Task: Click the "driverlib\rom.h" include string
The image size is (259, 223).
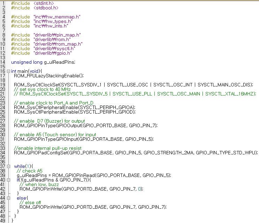Action: coord(52,40)
